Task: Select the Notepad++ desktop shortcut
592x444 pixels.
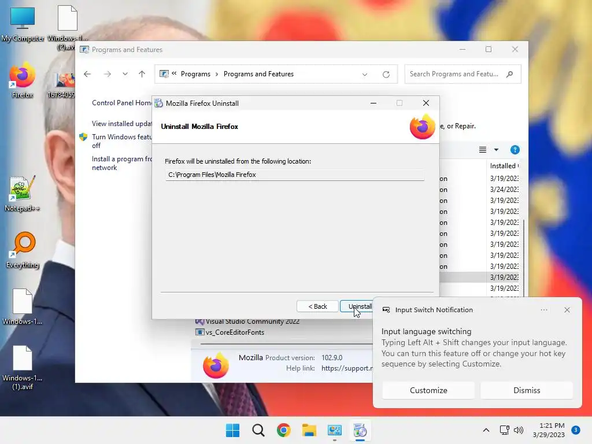Action: (22, 193)
